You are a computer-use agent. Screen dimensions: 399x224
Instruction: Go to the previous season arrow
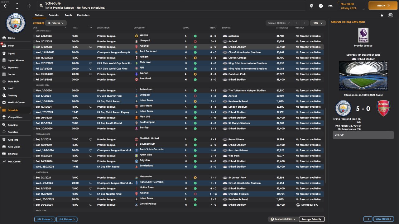coord(297,23)
